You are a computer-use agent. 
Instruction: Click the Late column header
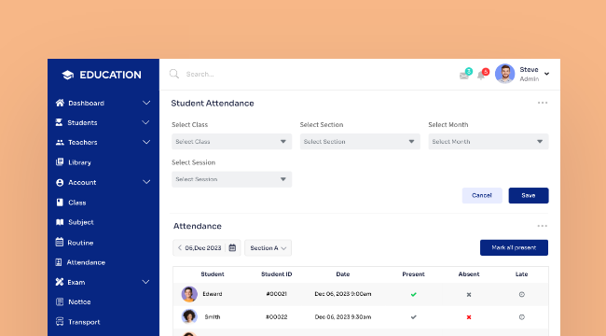click(x=521, y=274)
